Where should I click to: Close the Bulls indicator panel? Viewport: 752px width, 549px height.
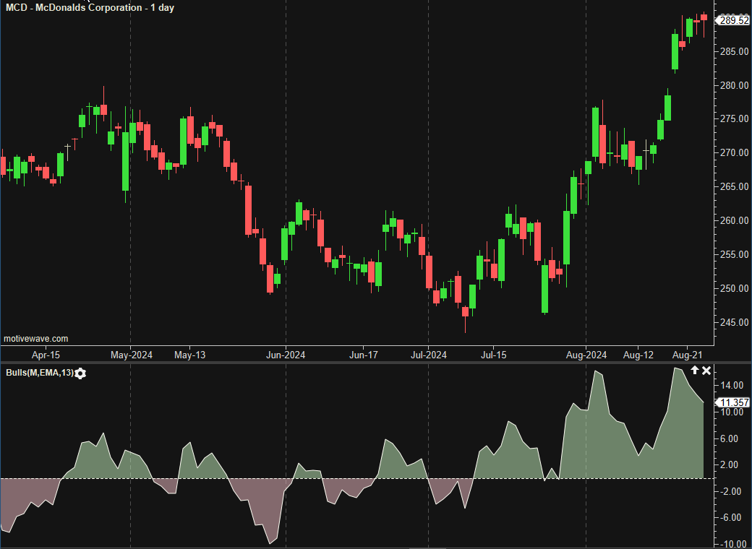point(707,370)
